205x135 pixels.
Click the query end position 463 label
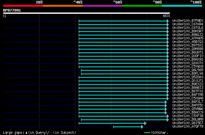166,16
